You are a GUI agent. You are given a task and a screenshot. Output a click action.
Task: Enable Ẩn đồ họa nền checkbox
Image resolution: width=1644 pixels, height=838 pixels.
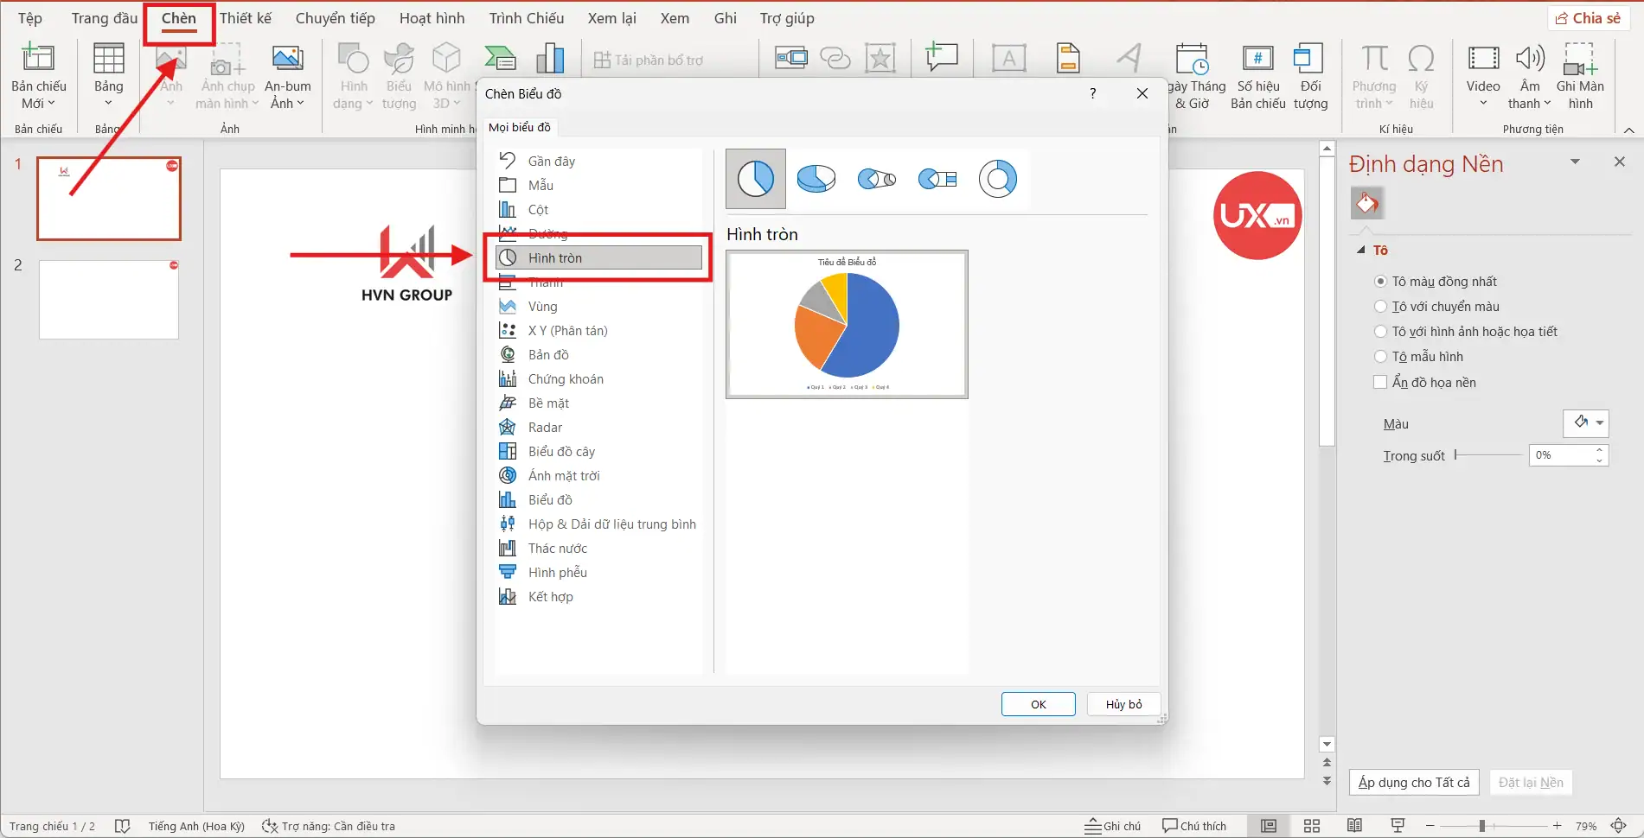[1380, 382]
